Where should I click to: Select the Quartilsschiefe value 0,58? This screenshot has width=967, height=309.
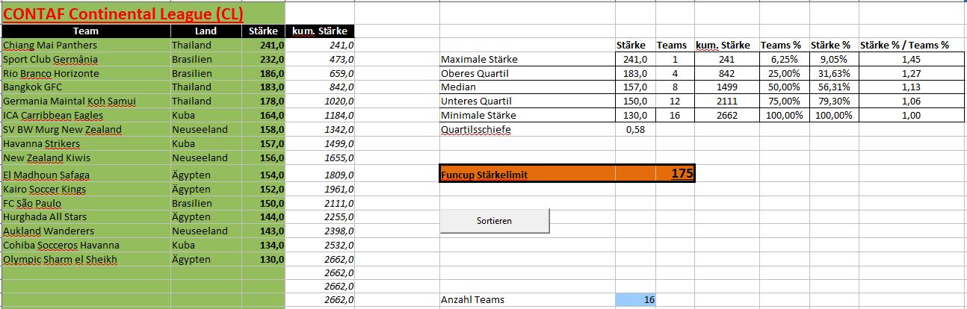pos(635,130)
